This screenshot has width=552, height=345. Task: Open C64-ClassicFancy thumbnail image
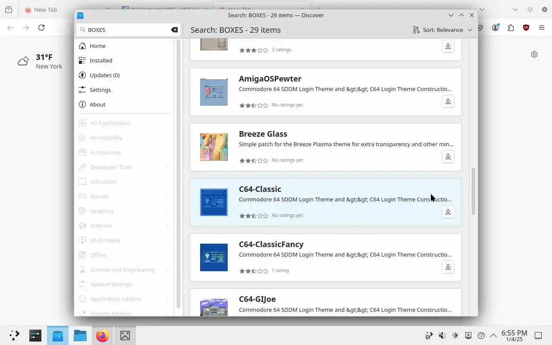click(x=214, y=257)
